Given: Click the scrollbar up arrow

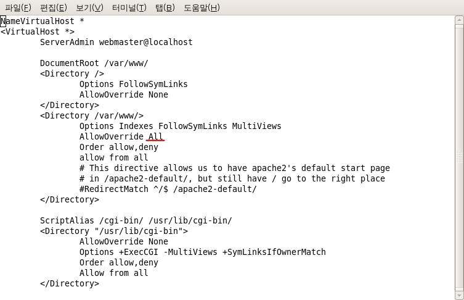Looking at the screenshot, I should (459, 20).
